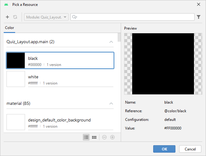Click the search magnifier icon
This screenshot has height=156, width=206.
[74, 17]
